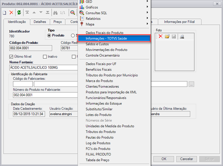
Task: Click the magnifier filter icon in toolbar
Action: (73, 13)
